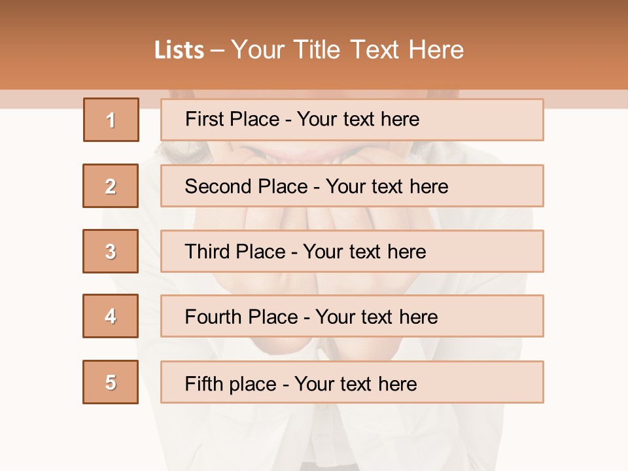Click the Second Place text box
Screen dimensions: 628x471
(x=352, y=186)
